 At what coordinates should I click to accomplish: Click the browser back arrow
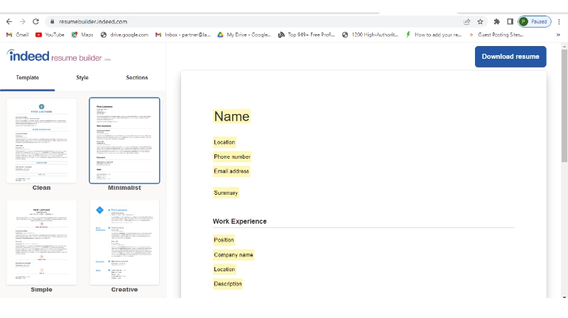pyautogui.click(x=9, y=22)
